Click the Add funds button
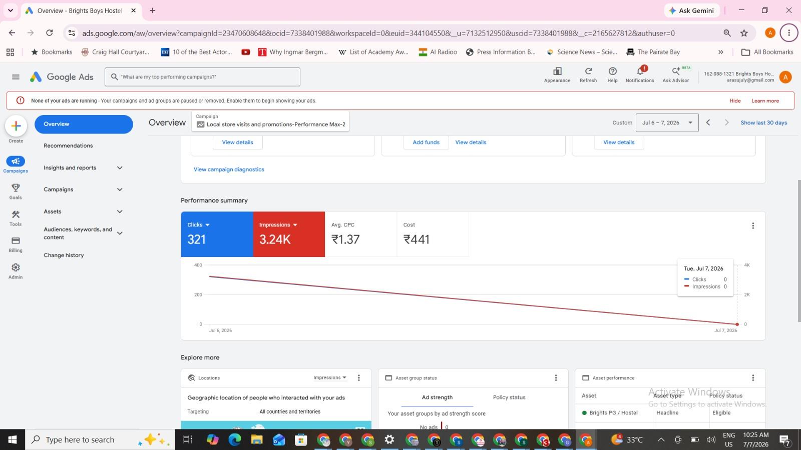 pyautogui.click(x=426, y=142)
